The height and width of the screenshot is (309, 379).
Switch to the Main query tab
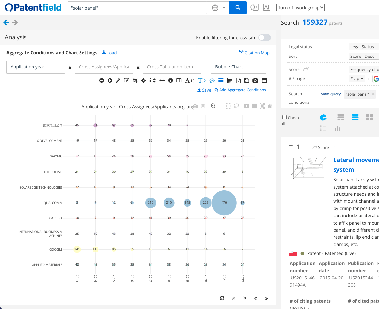(x=330, y=94)
